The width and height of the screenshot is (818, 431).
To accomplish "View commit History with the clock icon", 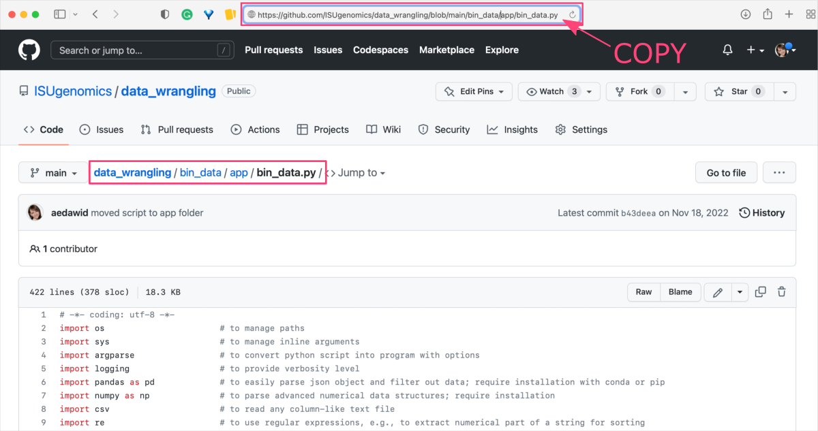I will coord(761,212).
